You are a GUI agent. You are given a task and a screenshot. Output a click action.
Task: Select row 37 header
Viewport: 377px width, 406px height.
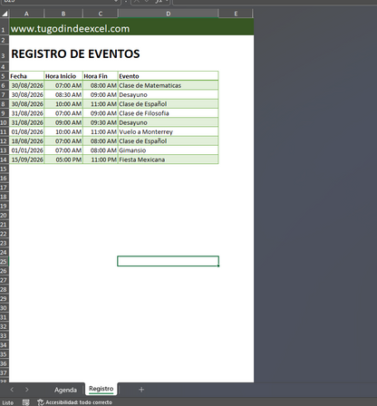[x=5, y=372]
